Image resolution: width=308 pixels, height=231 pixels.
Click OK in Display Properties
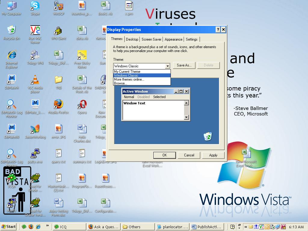tap(165, 155)
